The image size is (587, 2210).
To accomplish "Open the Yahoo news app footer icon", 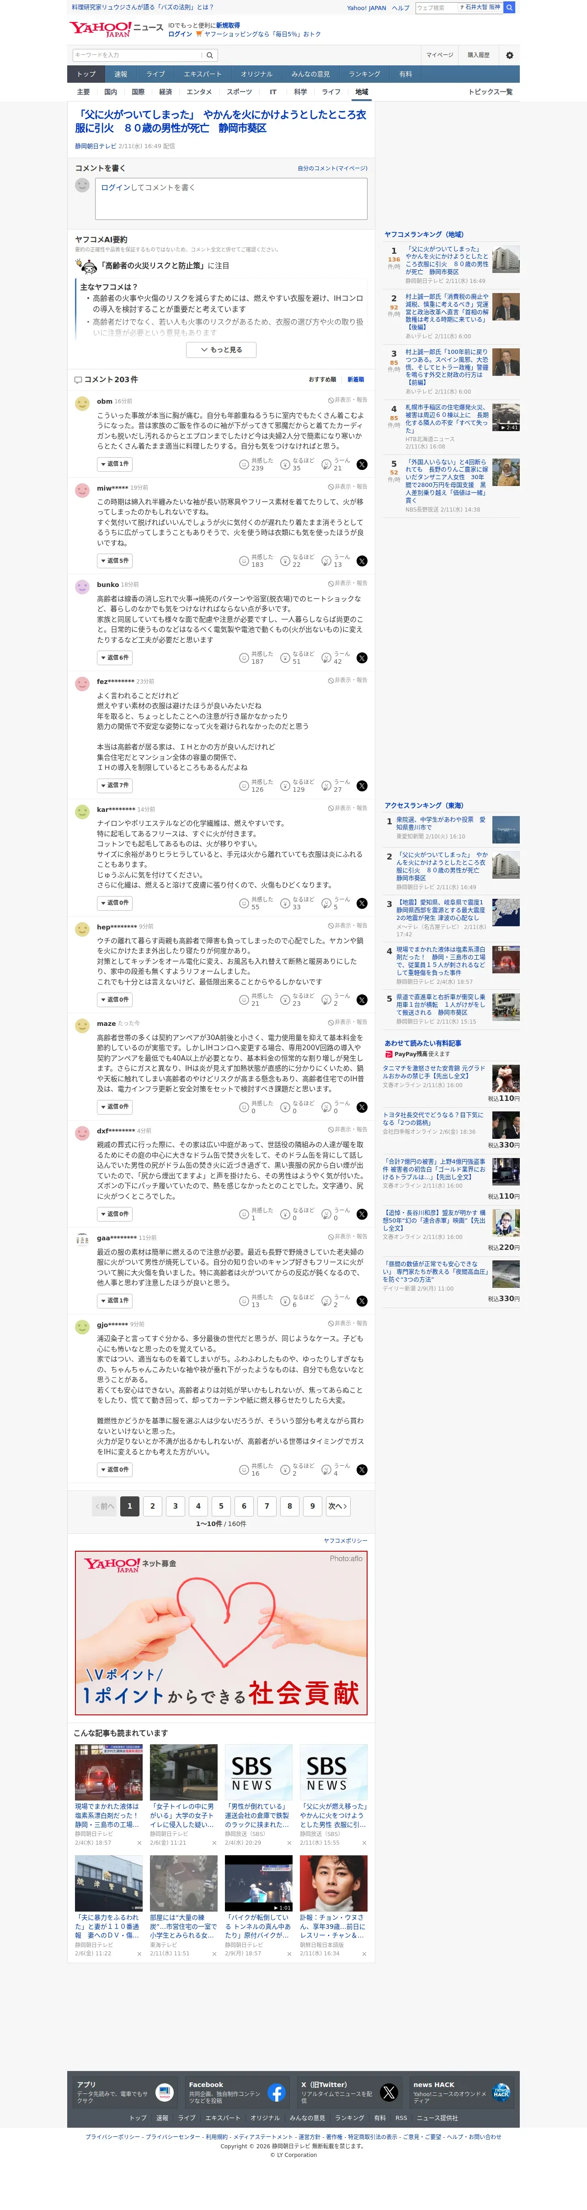I will (x=164, y=2093).
